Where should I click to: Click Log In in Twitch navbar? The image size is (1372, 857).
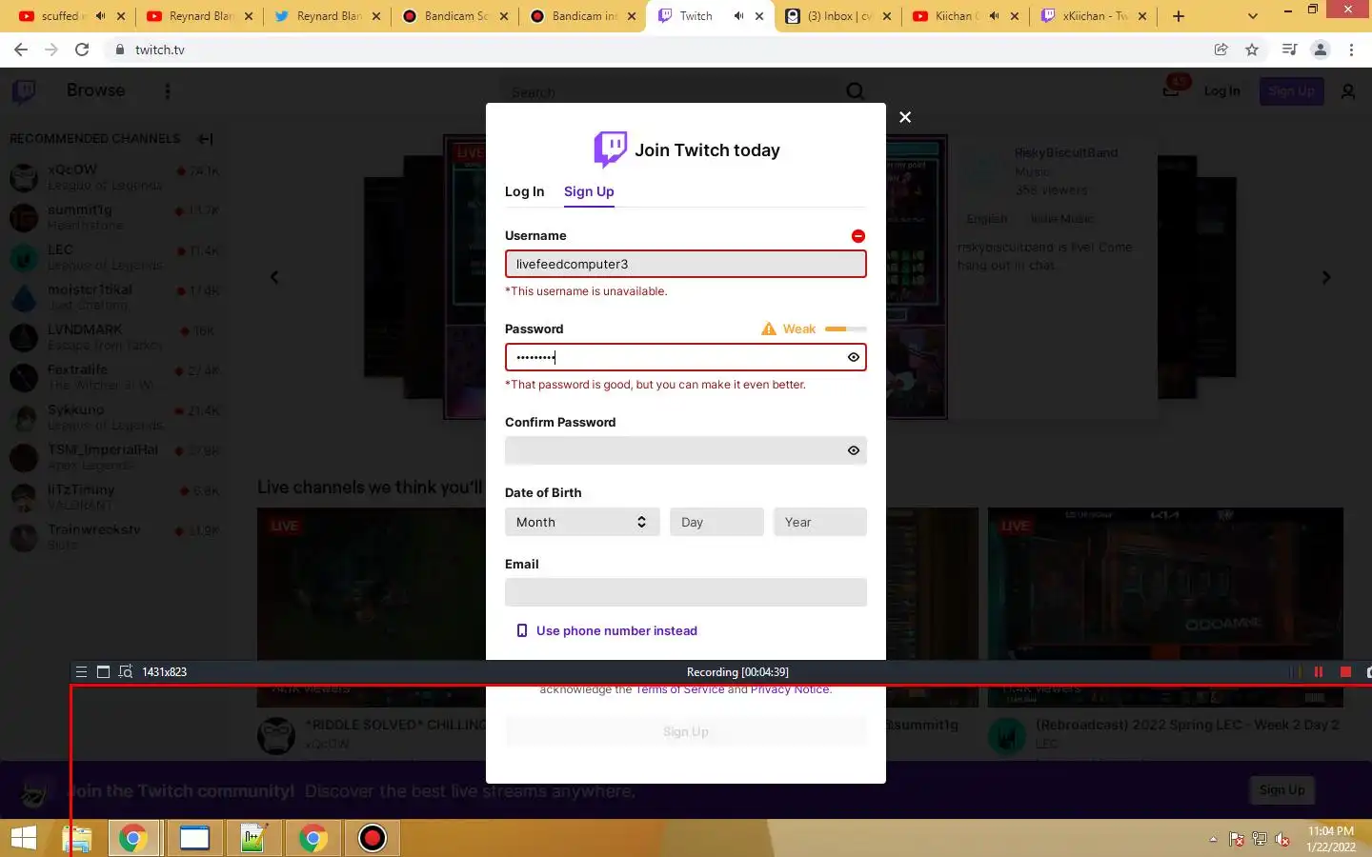[x=1221, y=91]
